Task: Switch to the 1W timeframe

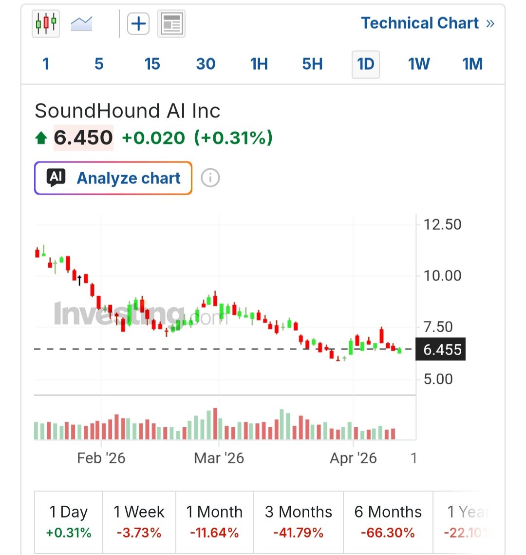Action: (418, 64)
